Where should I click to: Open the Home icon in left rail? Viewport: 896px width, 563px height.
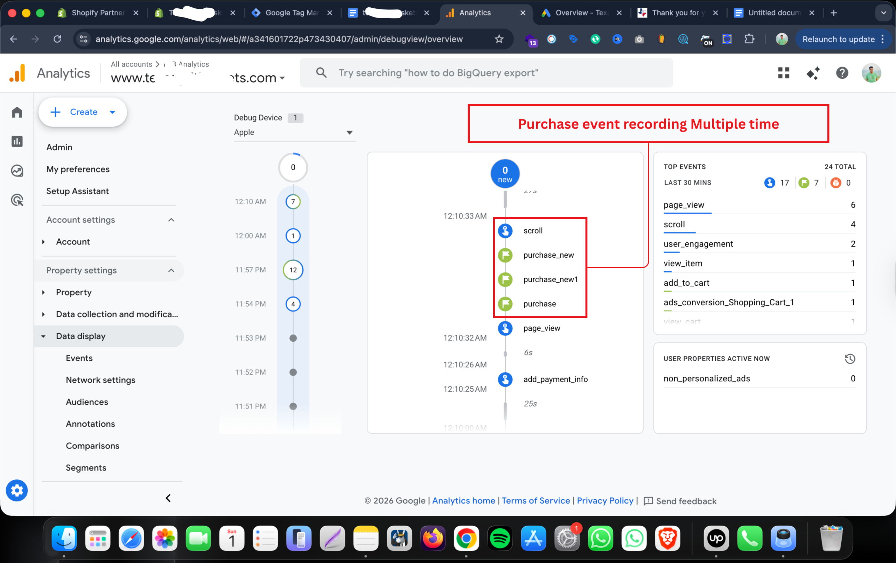pyautogui.click(x=17, y=112)
